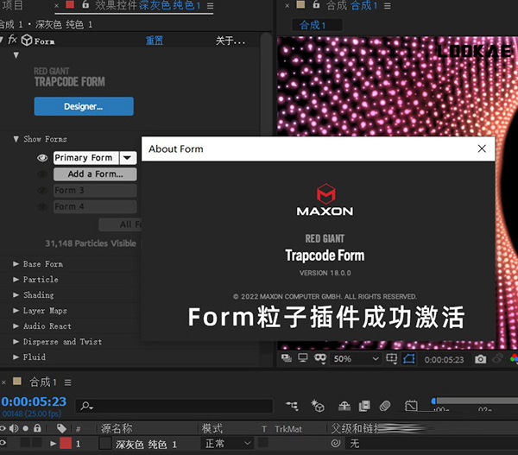Image resolution: width=518 pixels, height=455 pixels.
Task: Toggle Form 4 visibility eye
Action: pos(42,207)
